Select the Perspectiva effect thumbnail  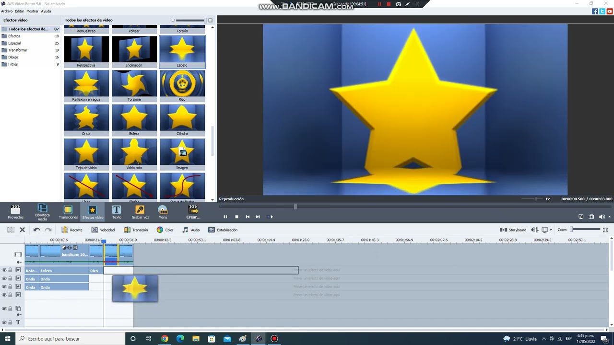tap(86, 52)
